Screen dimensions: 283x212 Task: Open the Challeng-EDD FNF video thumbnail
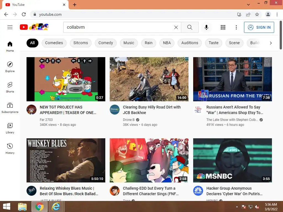(149, 160)
